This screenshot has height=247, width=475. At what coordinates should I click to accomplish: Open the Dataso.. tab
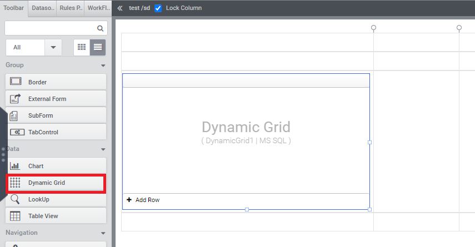43,8
